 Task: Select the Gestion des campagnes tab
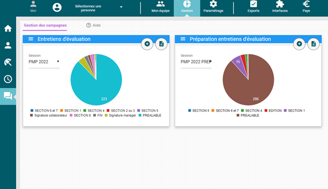point(45,25)
